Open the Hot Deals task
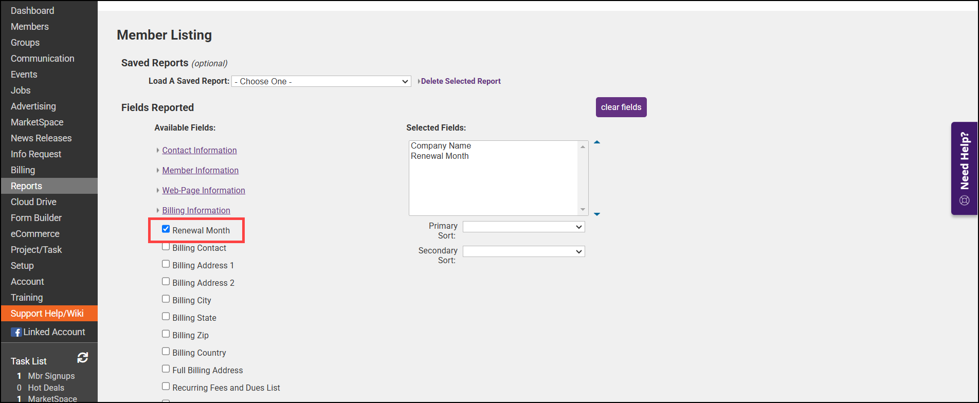The height and width of the screenshot is (403, 979). pos(46,388)
